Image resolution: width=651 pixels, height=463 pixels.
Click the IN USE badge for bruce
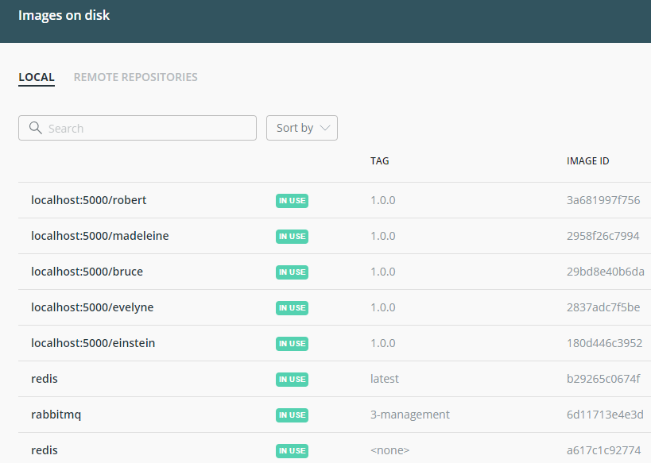tap(292, 272)
